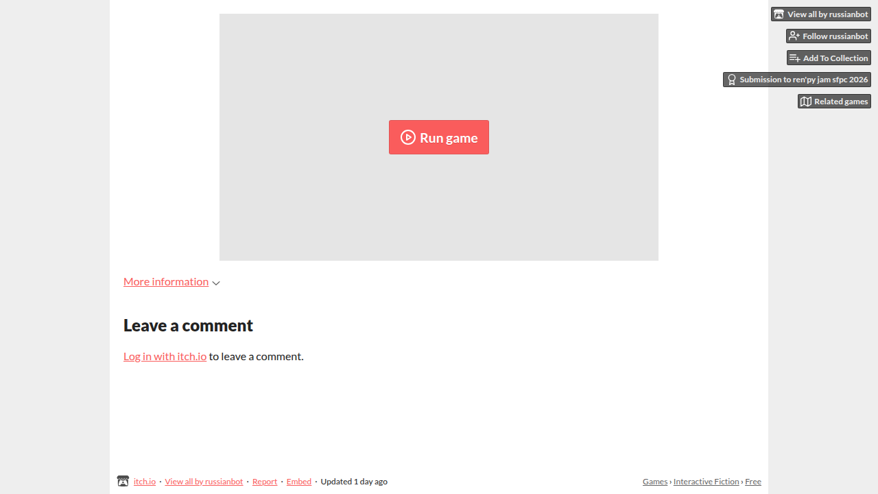Show Related games
Image resolution: width=878 pixels, height=494 pixels.
pos(834,102)
